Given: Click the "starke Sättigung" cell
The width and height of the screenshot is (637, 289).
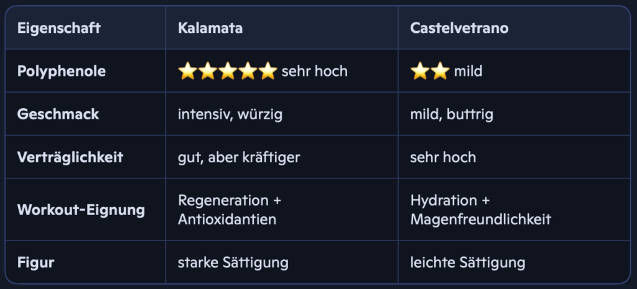Looking at the screenshot, I should 233,262.
